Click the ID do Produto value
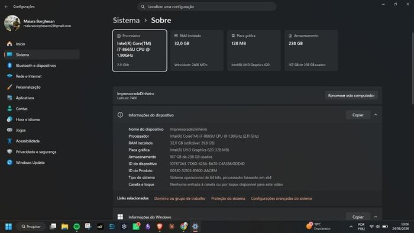This screenshot has height=233, width=414. 193,170
